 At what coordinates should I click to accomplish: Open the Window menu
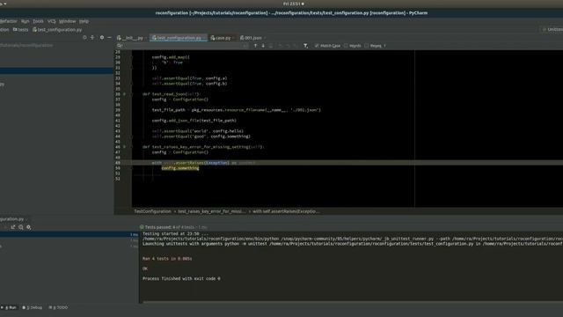[67, 21]
